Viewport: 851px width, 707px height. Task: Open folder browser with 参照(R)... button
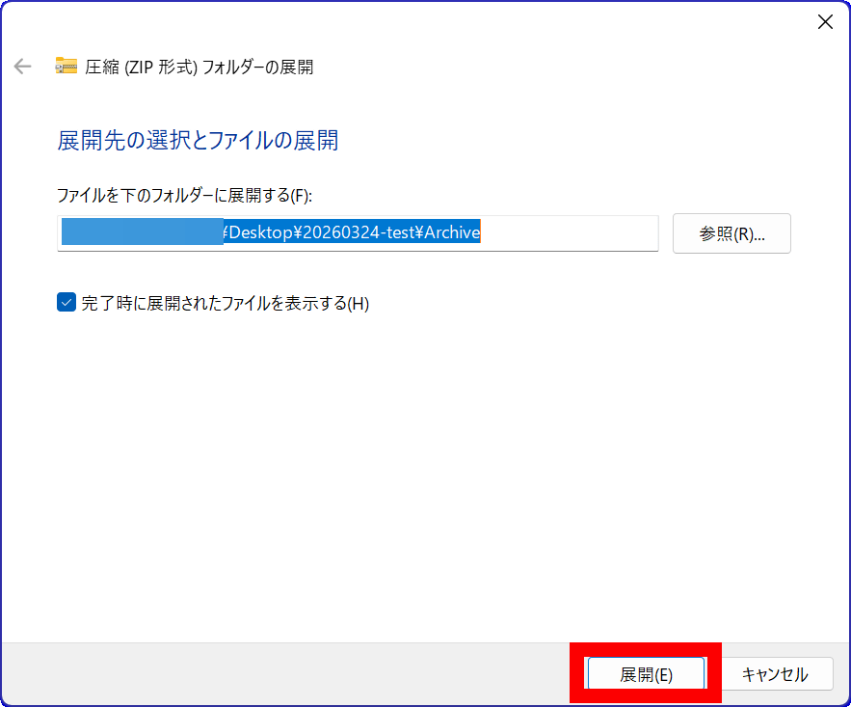click(731, 233)
